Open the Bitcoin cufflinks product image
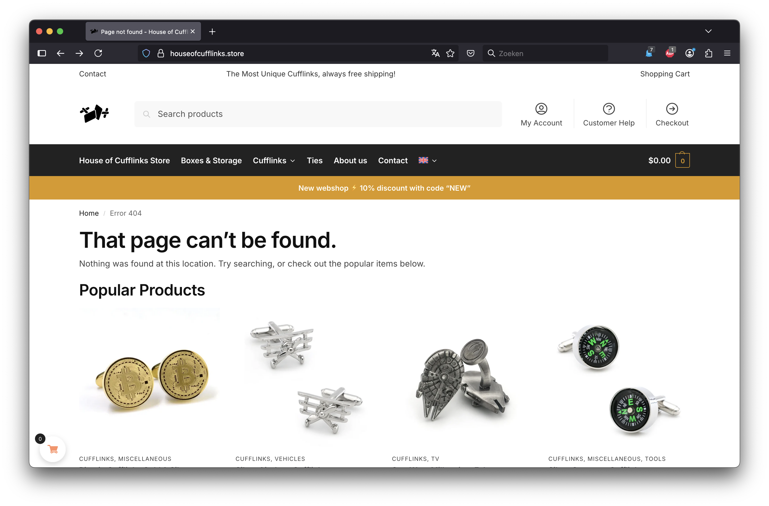 [x=149, y=378]
